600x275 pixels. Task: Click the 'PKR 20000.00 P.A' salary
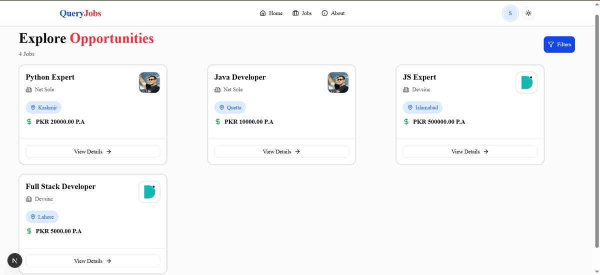pyautogui.click(x=60, y=121)
